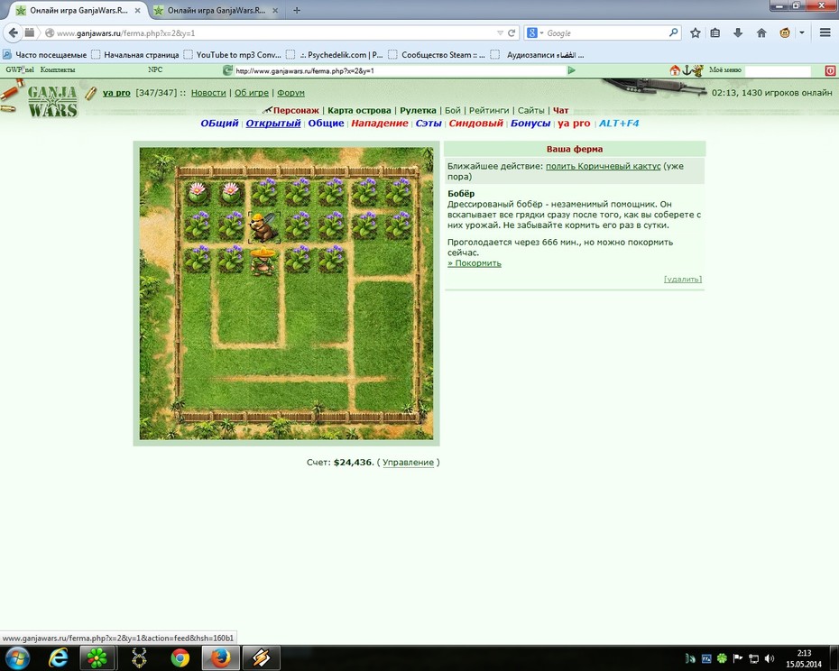839x671 pixels.
Task: Select the beaver on the farm
Action: click(x=263, y=227)
